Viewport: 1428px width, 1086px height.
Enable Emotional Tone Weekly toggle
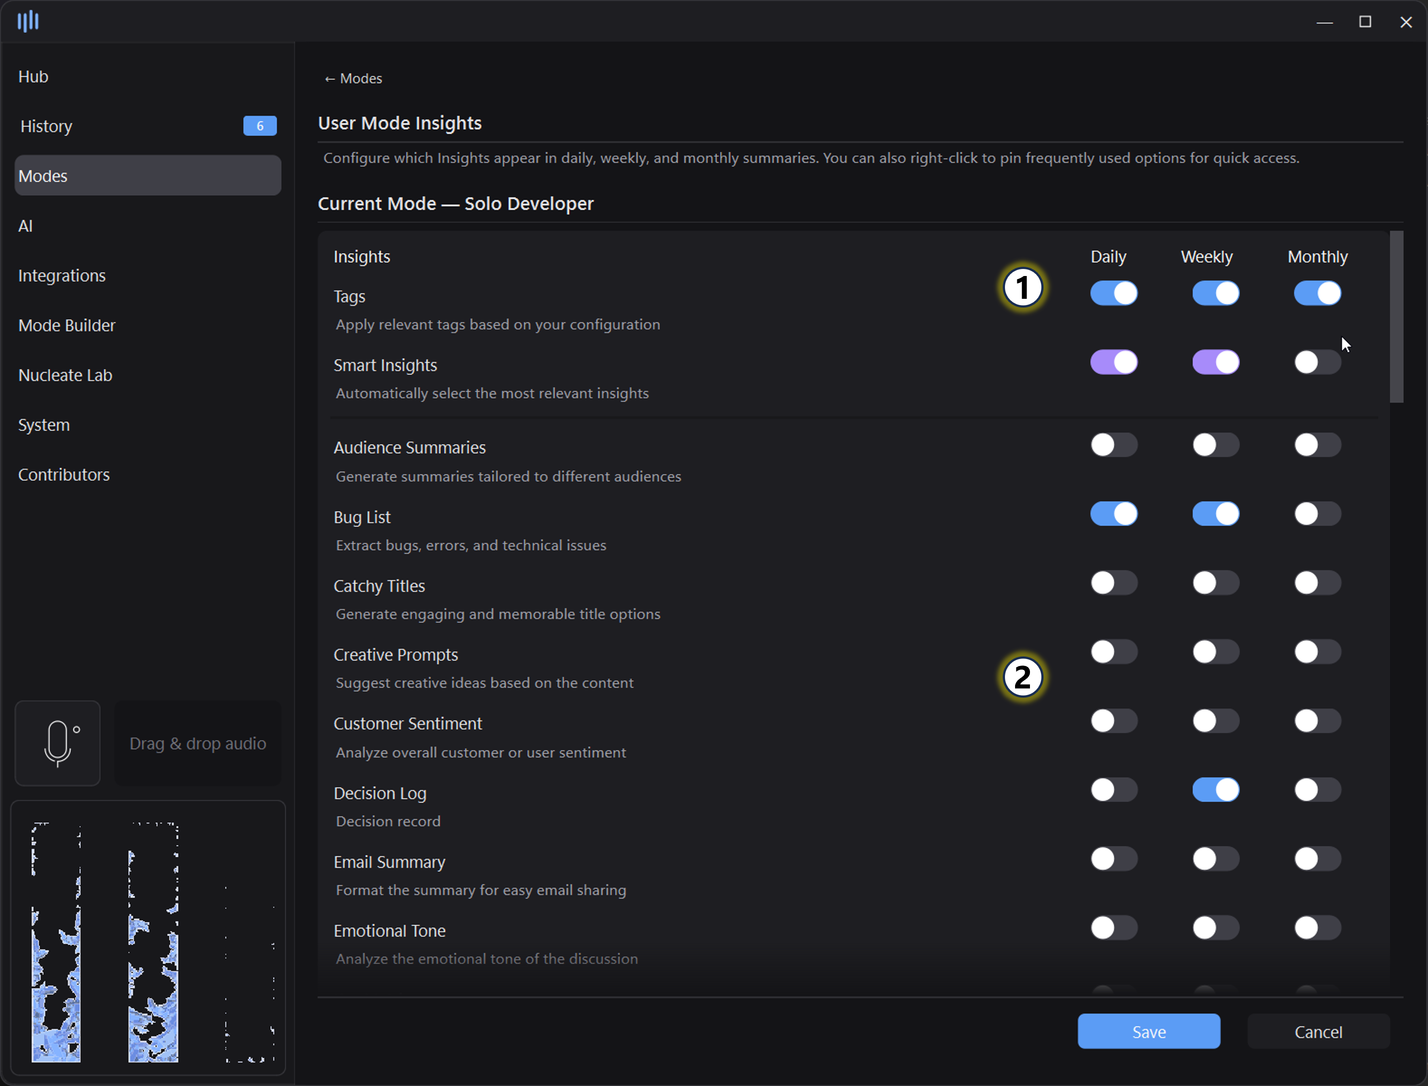click(x=1216, y=928)
